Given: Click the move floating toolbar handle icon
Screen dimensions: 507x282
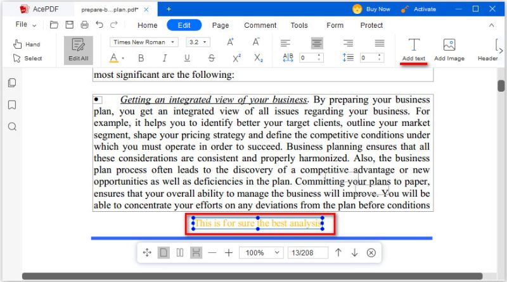Looking at the screenshot, I should 147,253.
